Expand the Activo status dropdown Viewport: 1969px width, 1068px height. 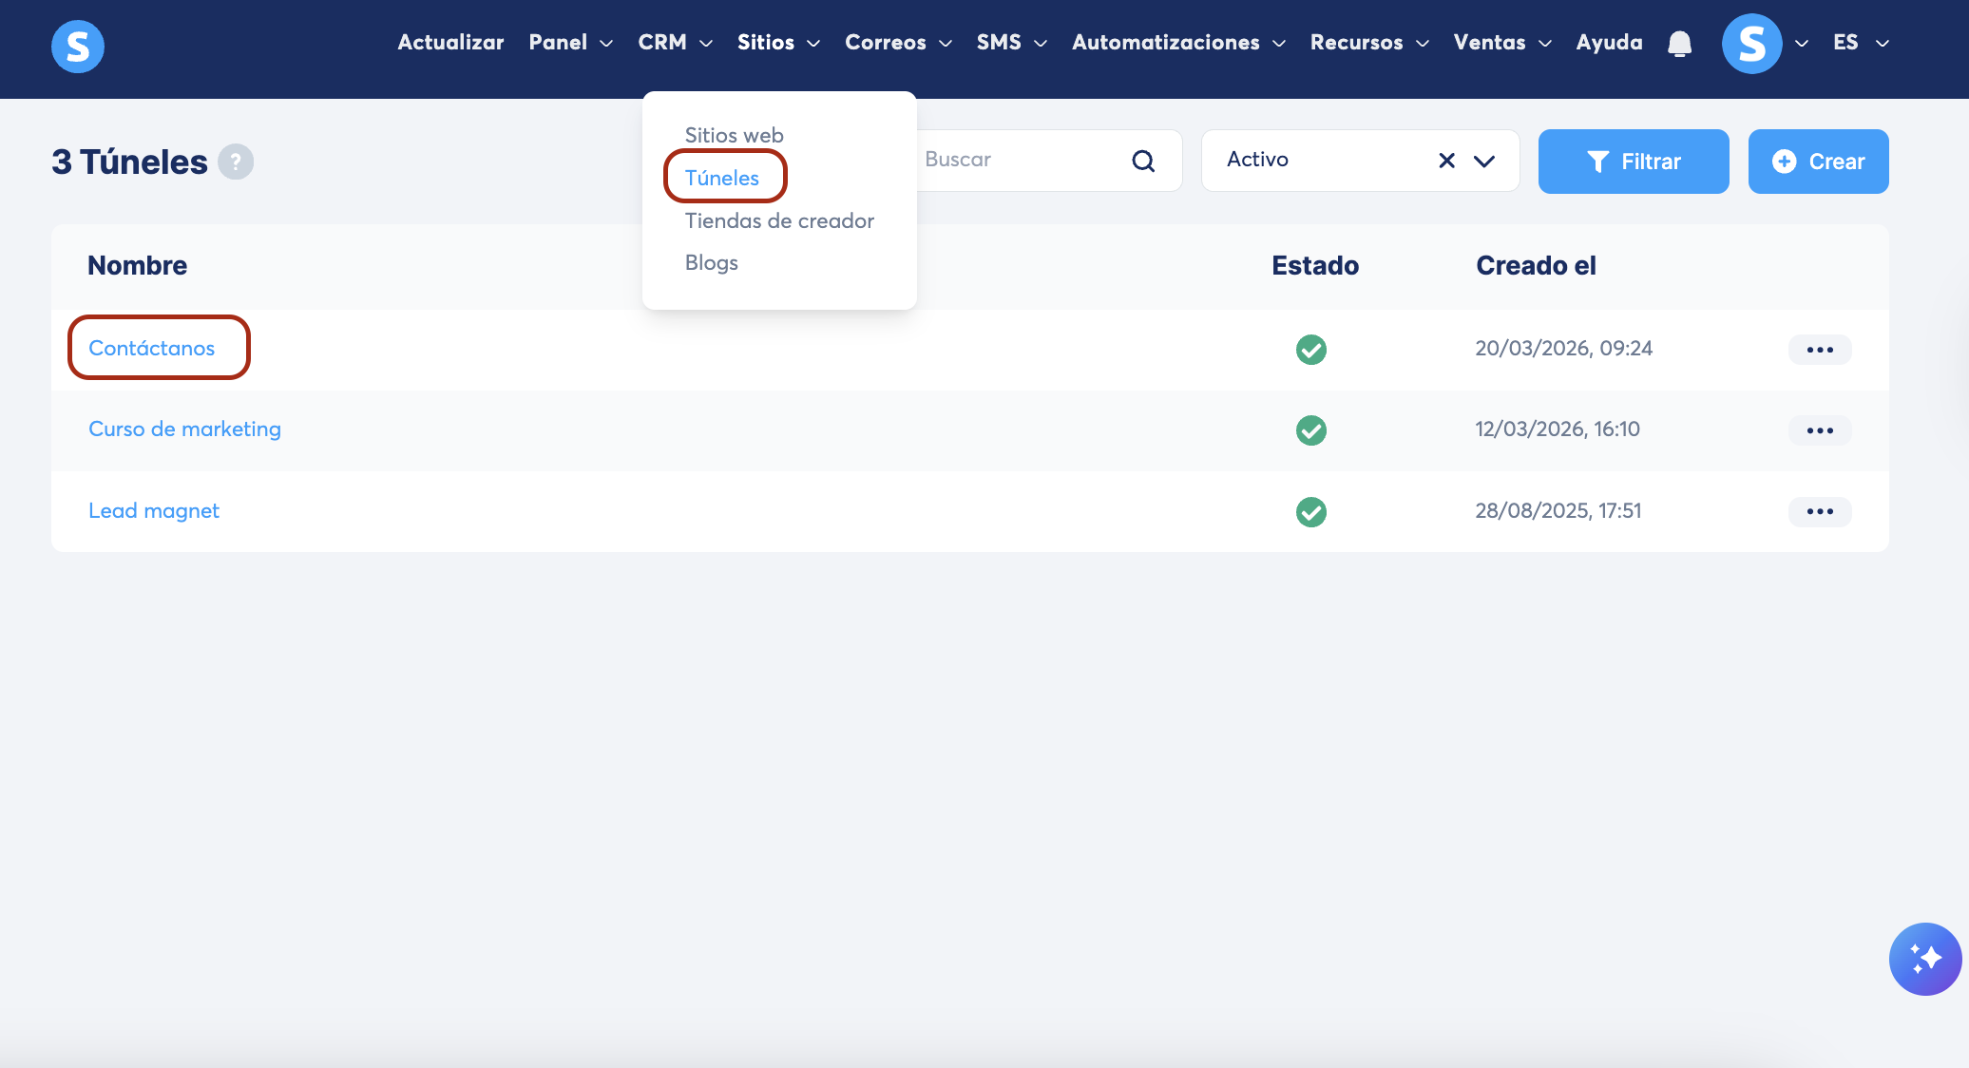[1483, 161]
